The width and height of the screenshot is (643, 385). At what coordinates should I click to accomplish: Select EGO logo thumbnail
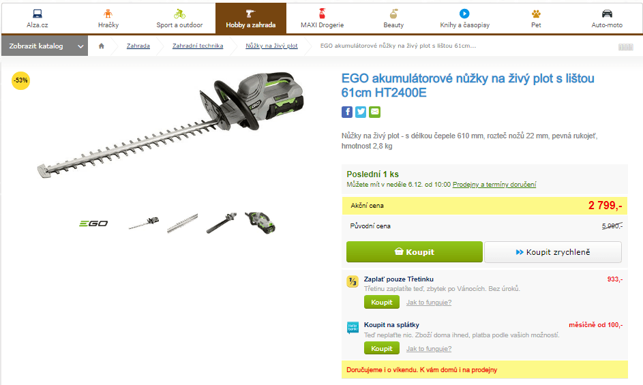pyautogui.click(x=93, y=224)
